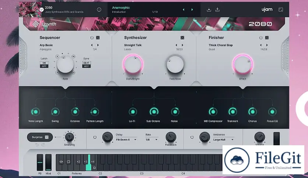
Task: Open the Large Hall ambience dropdown
Action: point(224,140)
